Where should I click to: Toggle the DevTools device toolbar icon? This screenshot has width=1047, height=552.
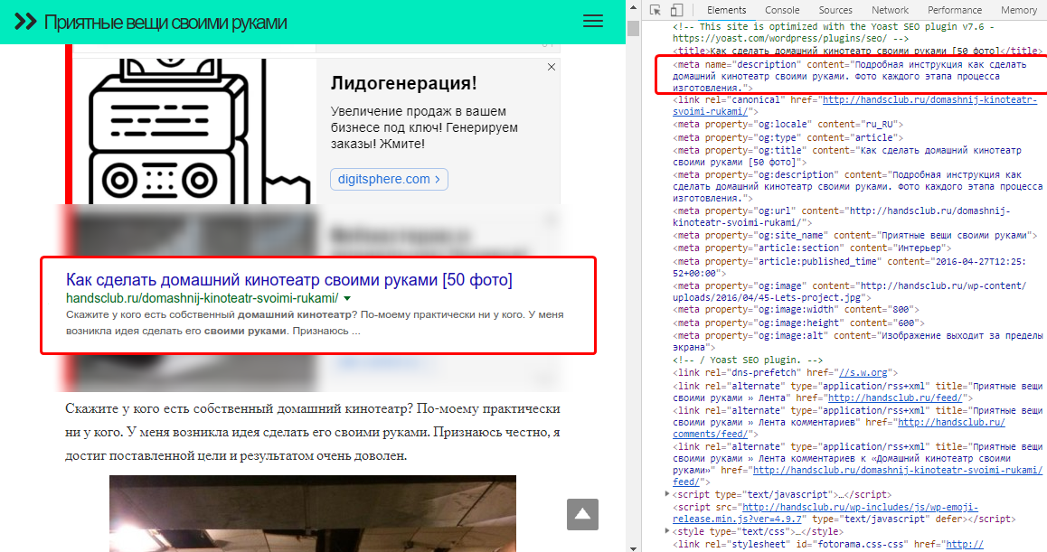point(676,10)
